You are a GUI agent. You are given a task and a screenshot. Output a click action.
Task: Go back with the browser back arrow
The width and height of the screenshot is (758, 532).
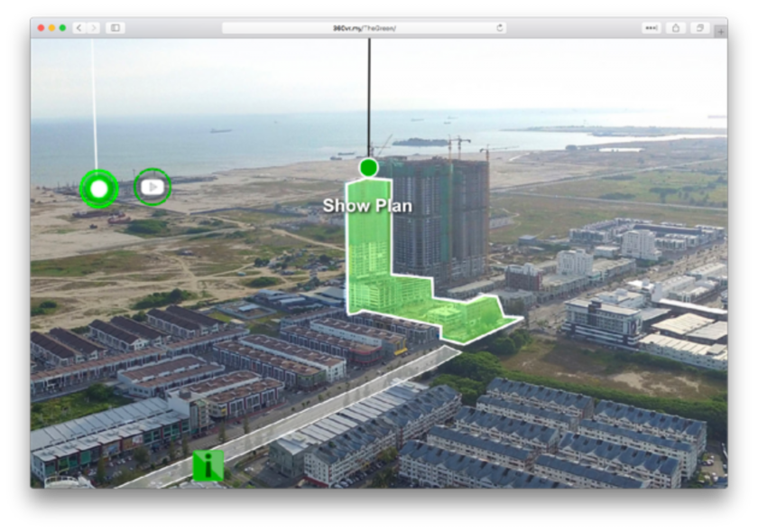(79, 28)
